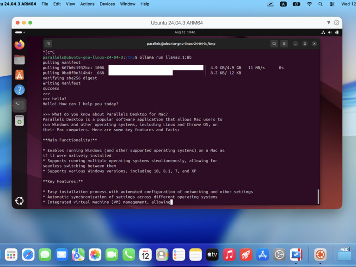This screenshot has height=267, width=356.
Task: Open the Trash in Ubuntu dock
Action: pos(19,121)
